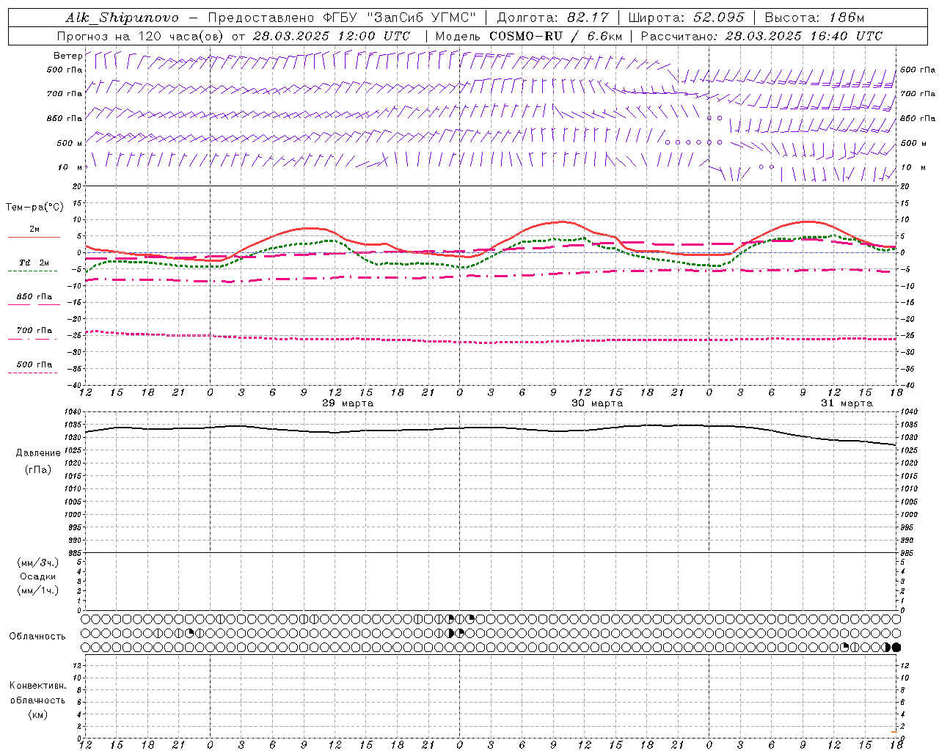Click the '1040' value on left pressure axis

(x=74, y=412)
